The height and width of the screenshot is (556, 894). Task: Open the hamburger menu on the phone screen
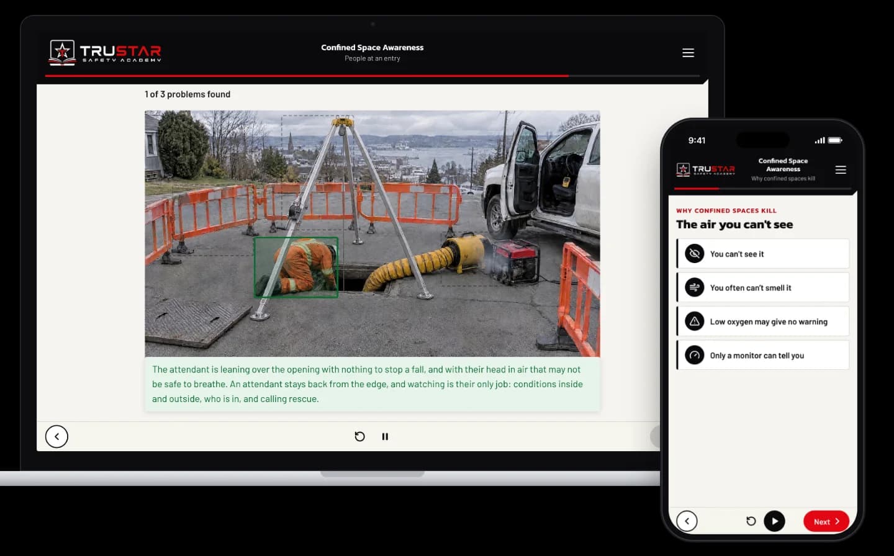pyautogui.click(x=841, y=169)
